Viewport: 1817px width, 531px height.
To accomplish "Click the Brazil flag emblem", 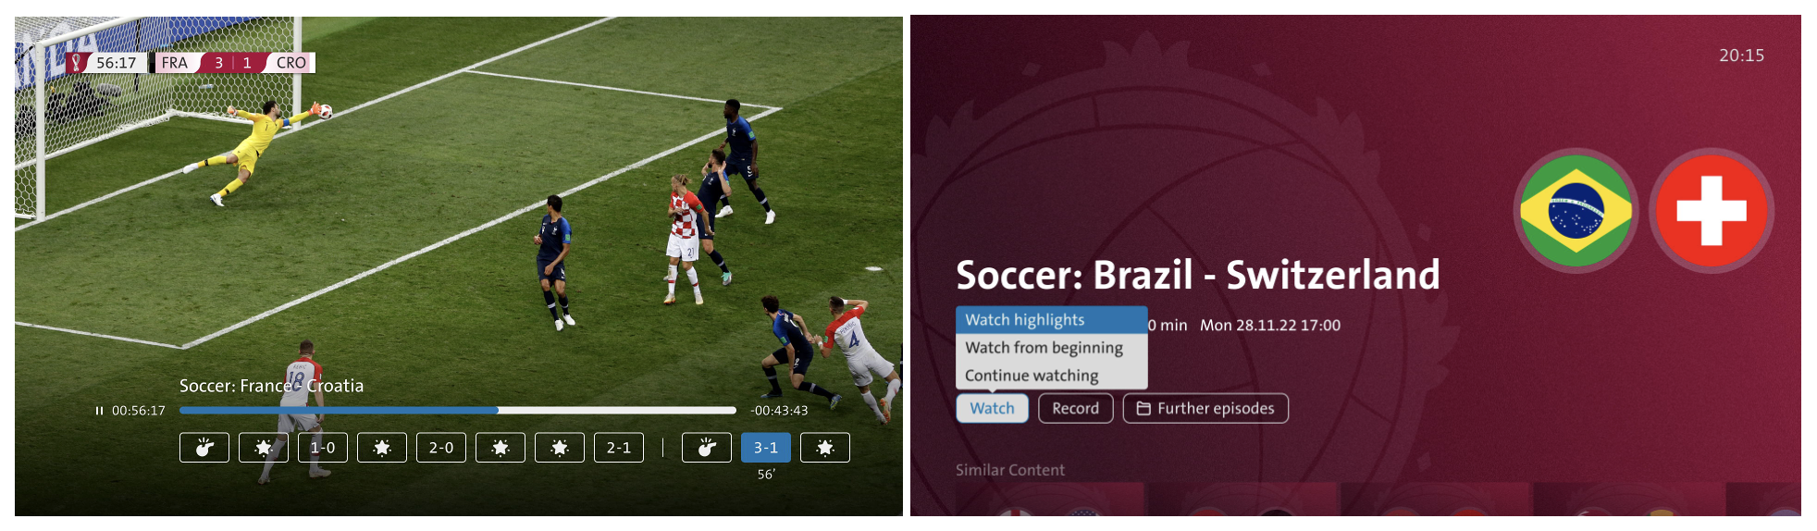I will [1576, 211].
